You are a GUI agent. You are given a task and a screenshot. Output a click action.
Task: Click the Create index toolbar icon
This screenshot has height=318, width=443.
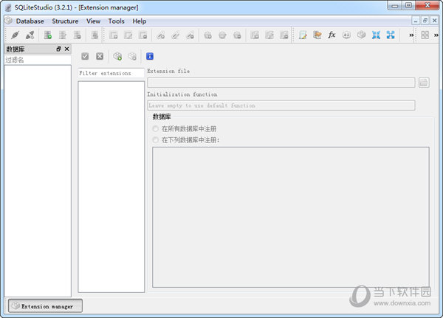click(161, 35)
